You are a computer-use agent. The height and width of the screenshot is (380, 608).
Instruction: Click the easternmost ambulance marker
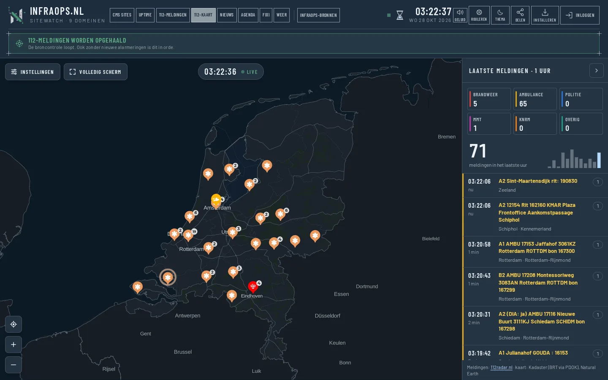click(x=315, y=236)
